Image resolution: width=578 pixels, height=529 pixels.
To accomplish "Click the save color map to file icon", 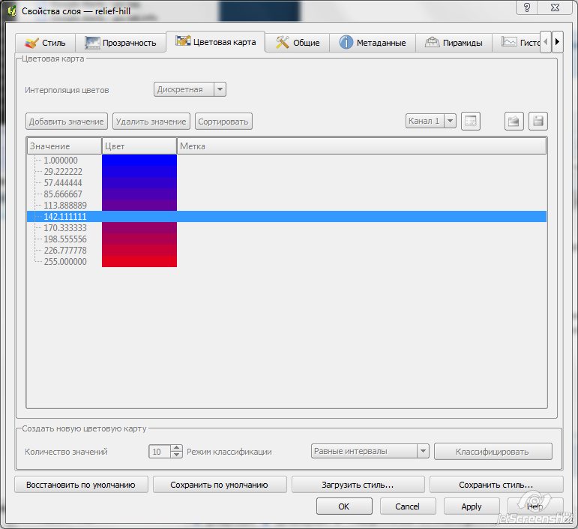I will point(538,121).
